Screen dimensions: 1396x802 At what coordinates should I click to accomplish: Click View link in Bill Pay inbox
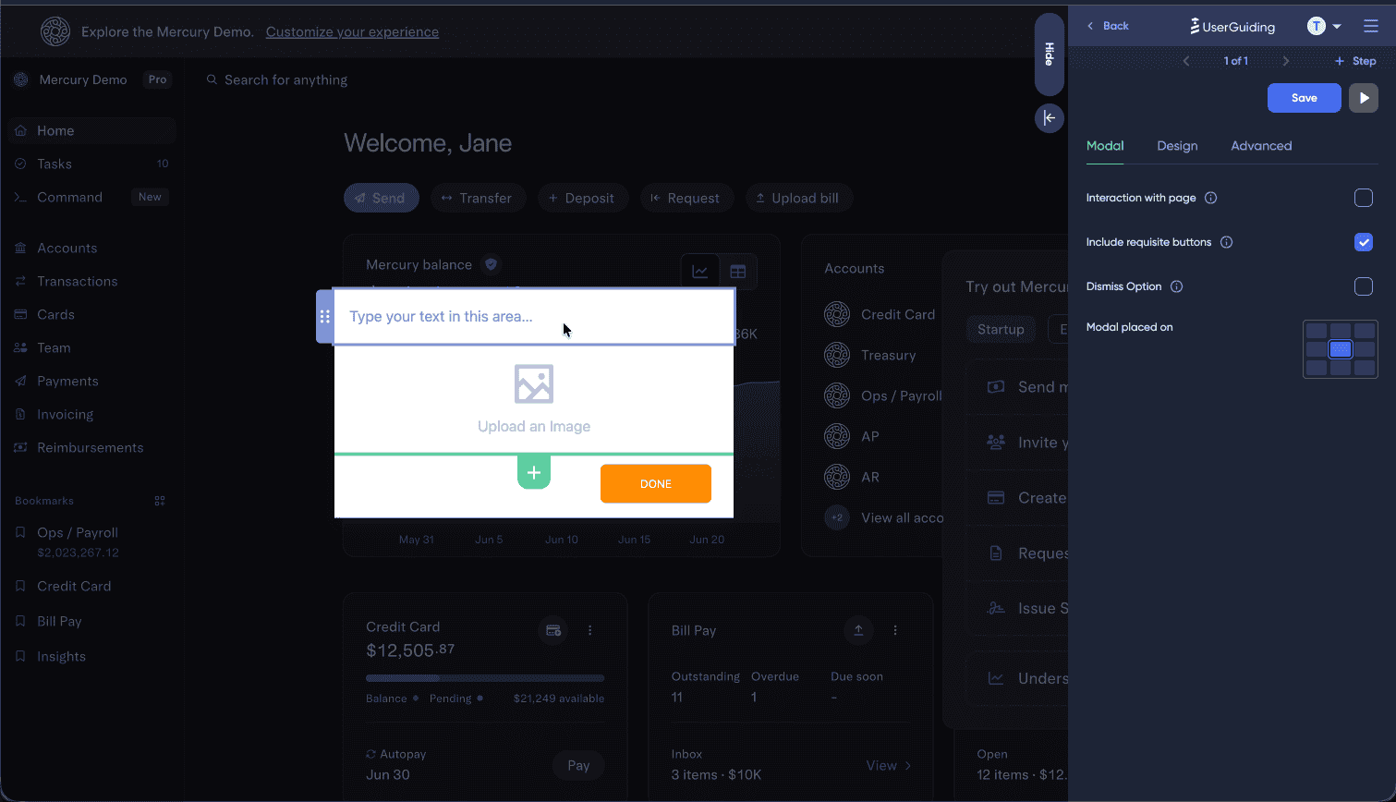coord(889,765)
